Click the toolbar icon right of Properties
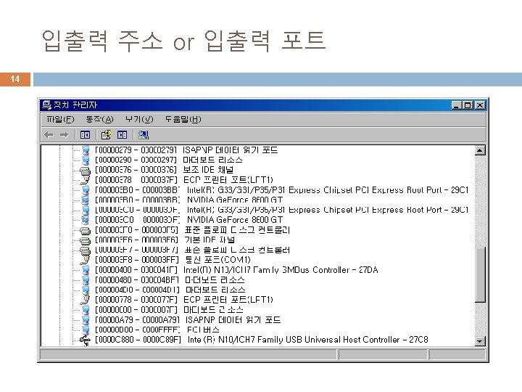 pos(123,135)
